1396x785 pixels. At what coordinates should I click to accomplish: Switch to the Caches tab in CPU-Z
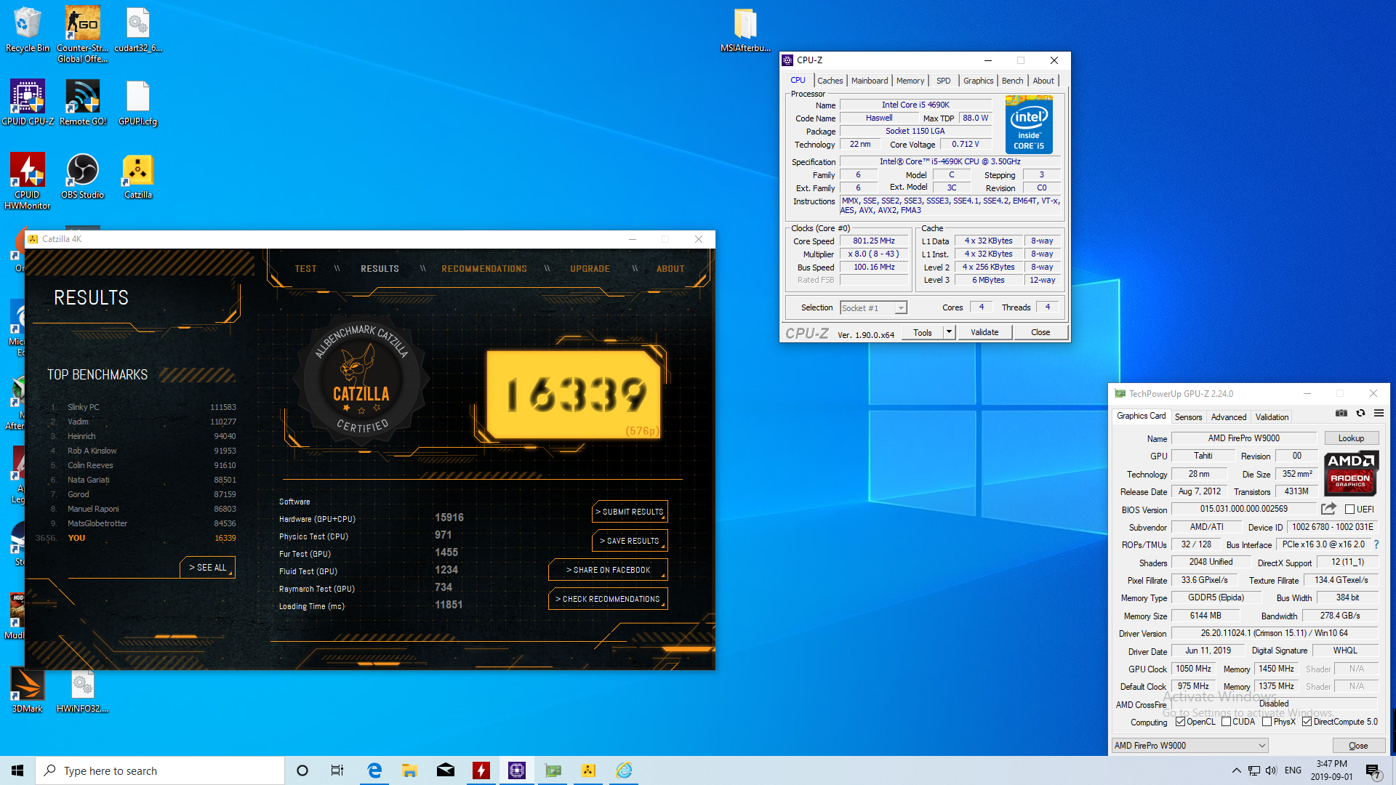(x=830, y=81)
